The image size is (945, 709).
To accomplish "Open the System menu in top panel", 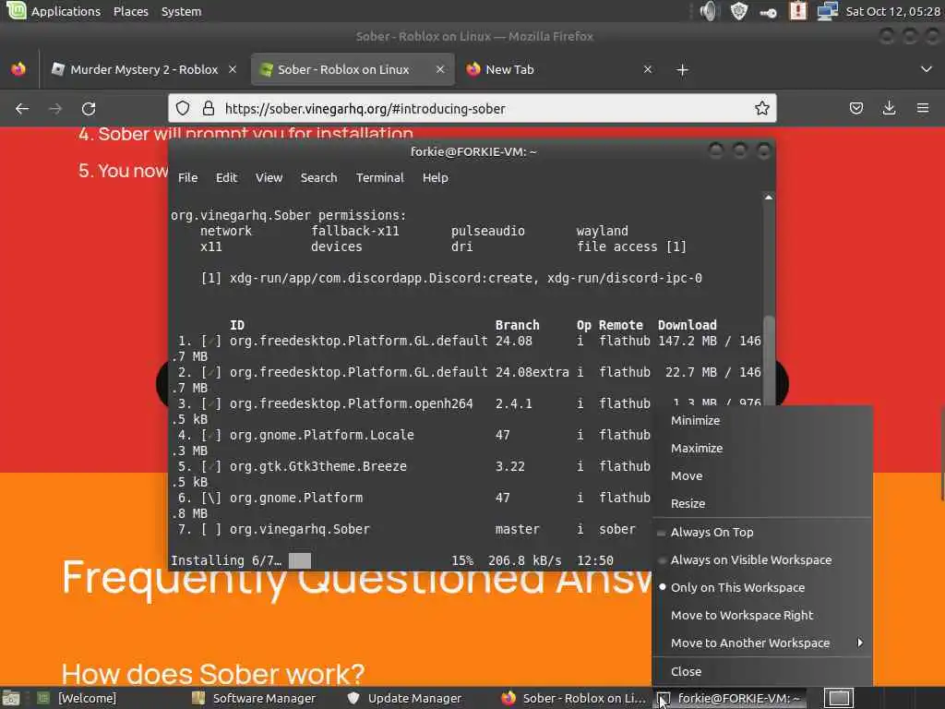I will [182, 11].
